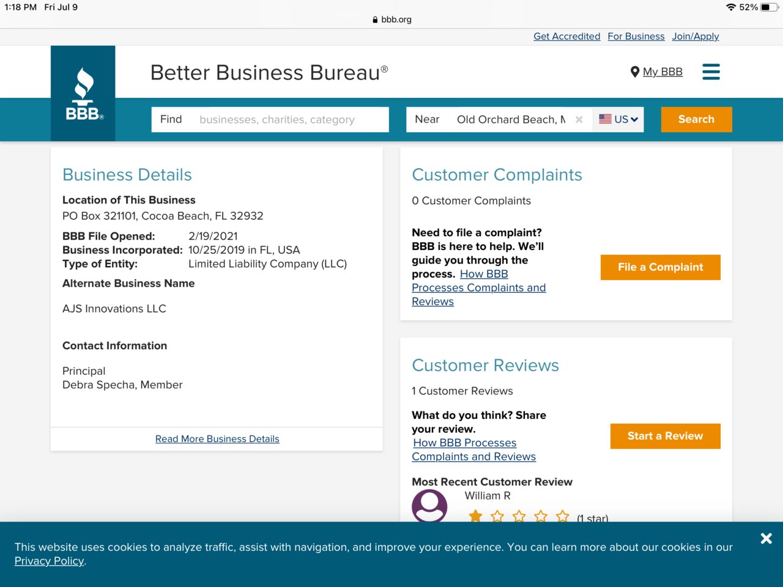Open Read More Business Details link
This screenshot has height=587, width=783.
point(217,439)
